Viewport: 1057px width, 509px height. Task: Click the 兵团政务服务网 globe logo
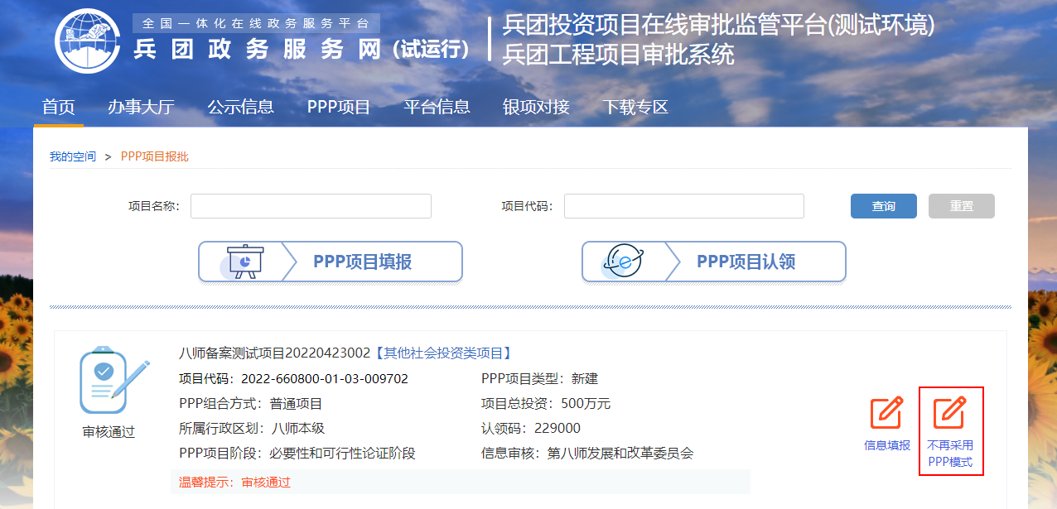[89, 42]
